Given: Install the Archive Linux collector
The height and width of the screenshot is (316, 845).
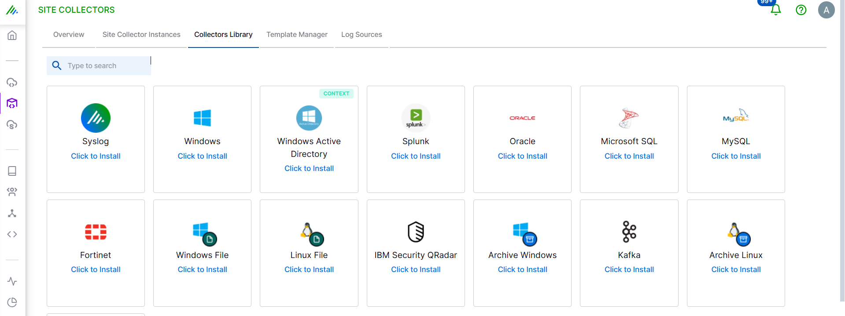Looking at the screenshot, I should (736, 269).
